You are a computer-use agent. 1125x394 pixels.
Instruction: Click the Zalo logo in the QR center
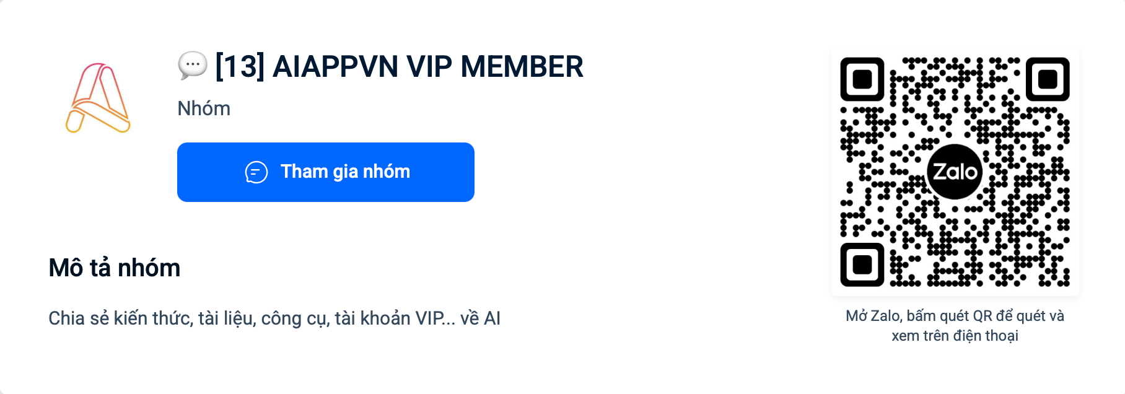955,172
